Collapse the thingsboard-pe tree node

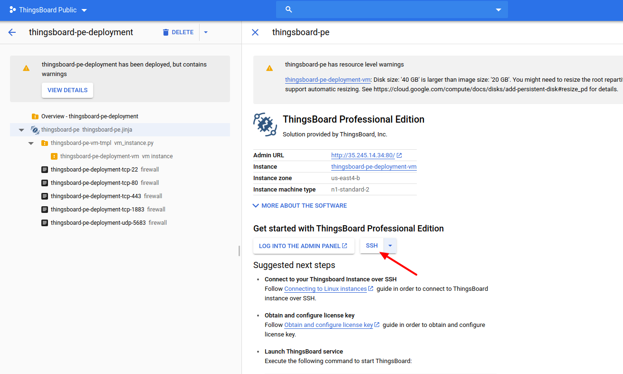[21, 130]
